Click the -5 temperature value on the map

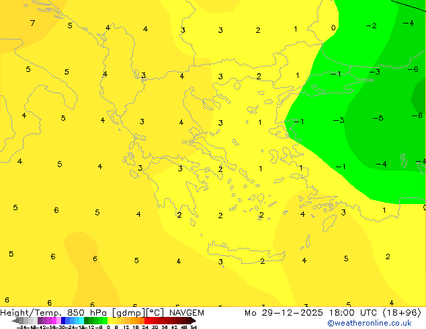click(x=378, y=118)
